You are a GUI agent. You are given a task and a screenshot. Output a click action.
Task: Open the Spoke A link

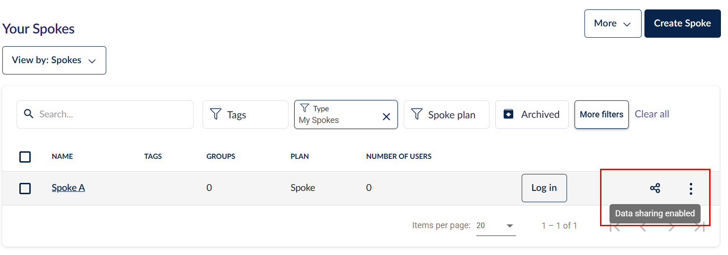point(68,188)
